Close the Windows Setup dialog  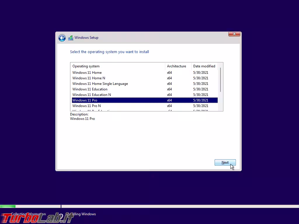point(234,34)
